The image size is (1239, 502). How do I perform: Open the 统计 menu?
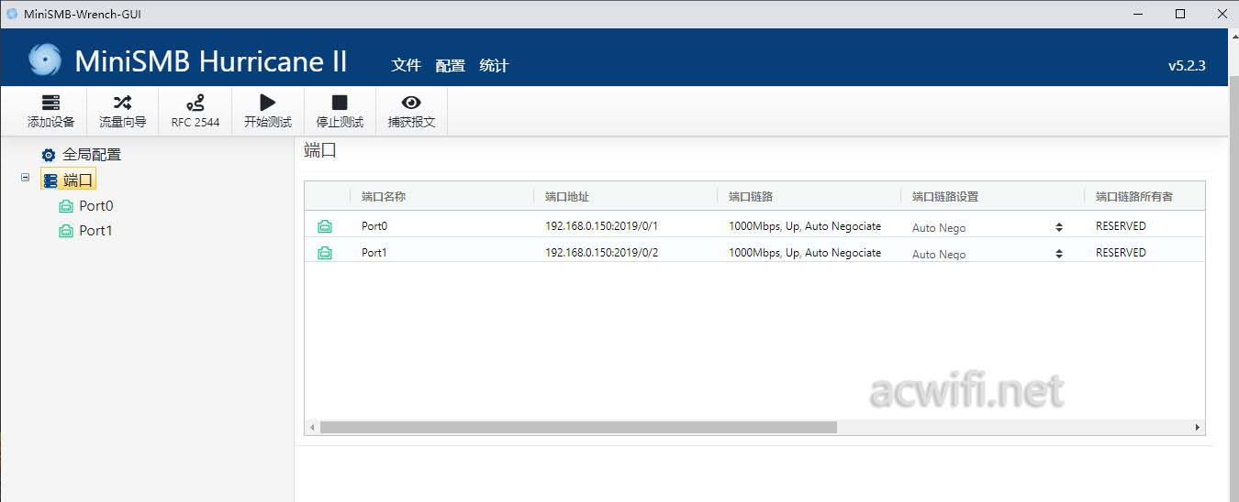494,65
